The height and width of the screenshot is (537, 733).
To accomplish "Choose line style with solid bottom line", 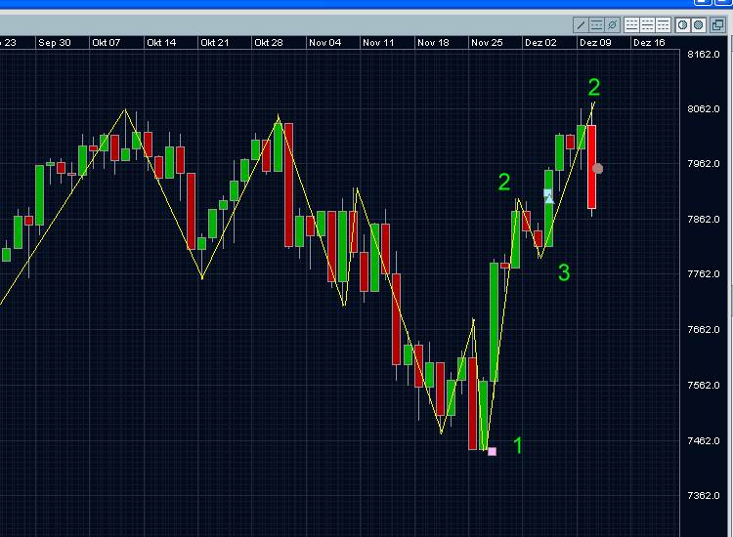I will coord(631,24).
